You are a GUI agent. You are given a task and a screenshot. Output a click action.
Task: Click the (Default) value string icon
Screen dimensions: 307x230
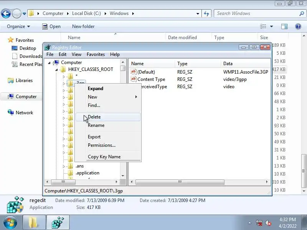click(x=133, y=72)
